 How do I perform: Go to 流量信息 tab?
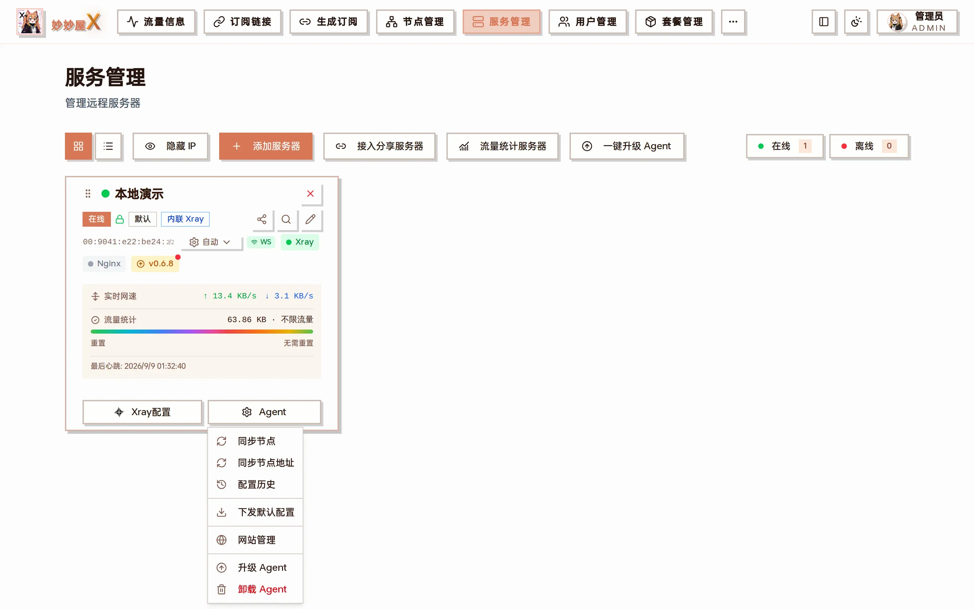pyautogui.click(x=156, y=22)
